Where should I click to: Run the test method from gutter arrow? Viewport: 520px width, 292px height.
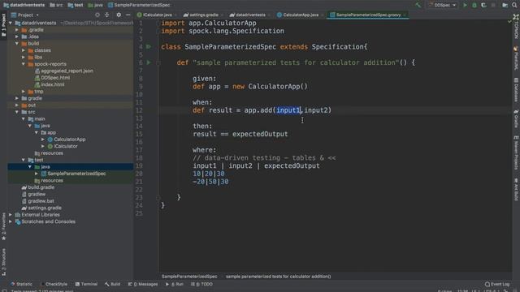149,62
